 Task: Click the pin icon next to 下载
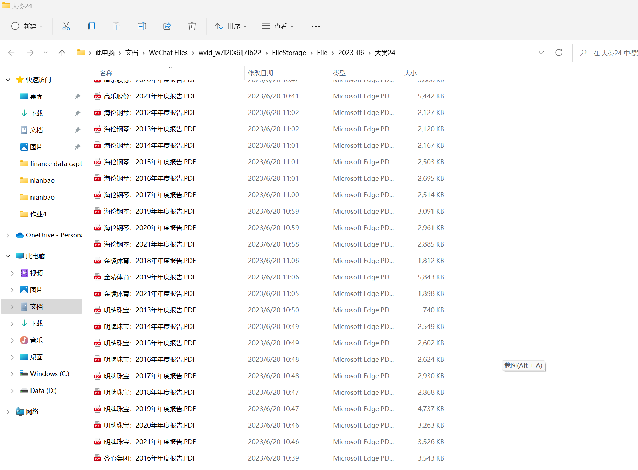pos(77,113)
